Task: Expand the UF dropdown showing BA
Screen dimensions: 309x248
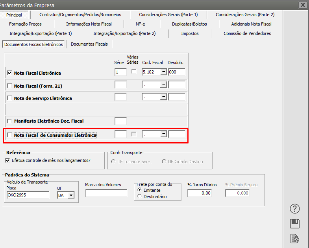Action: coord(71,195)
